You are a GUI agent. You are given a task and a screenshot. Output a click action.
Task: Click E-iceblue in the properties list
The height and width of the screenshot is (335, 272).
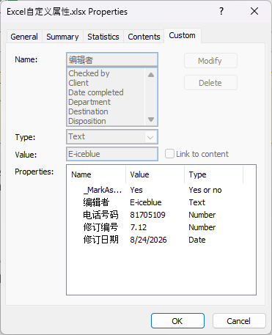tap(146, 202)
